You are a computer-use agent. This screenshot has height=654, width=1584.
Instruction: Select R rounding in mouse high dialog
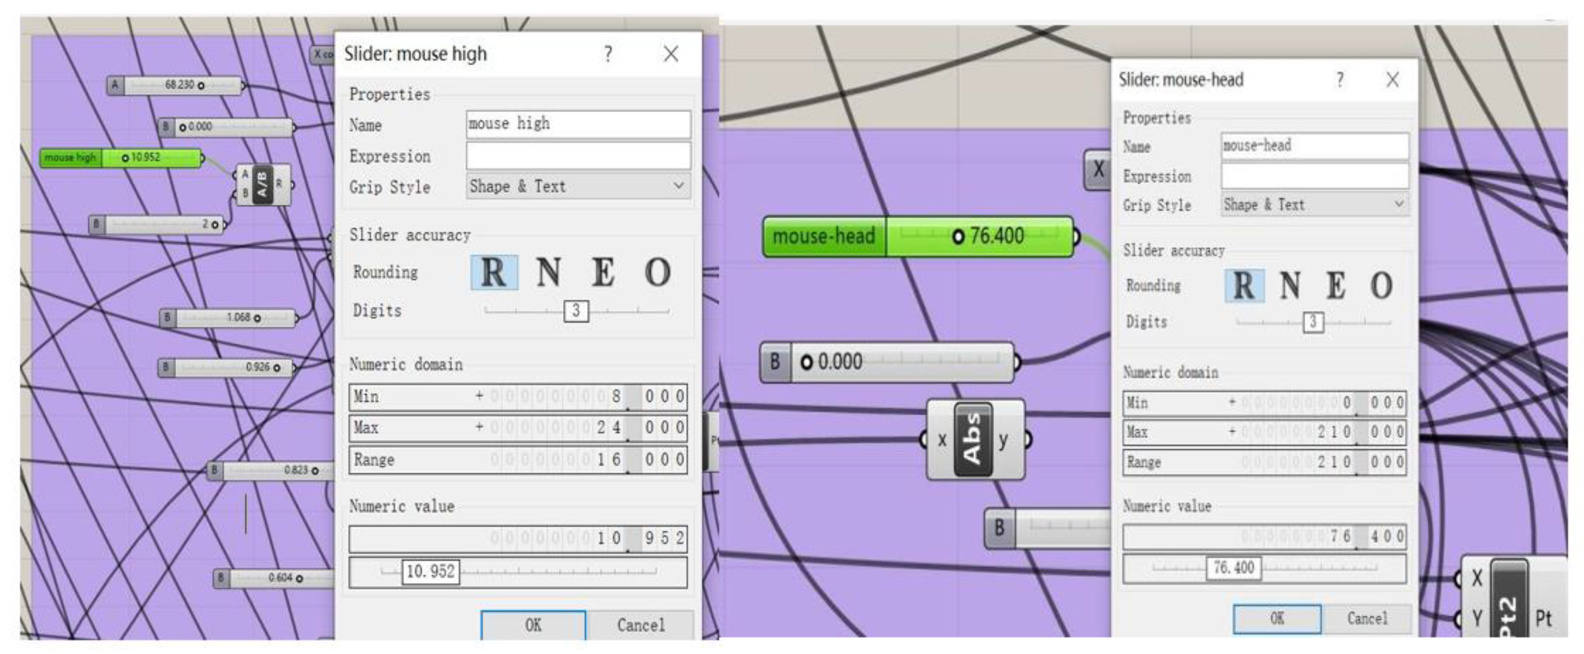click(494, 272)
